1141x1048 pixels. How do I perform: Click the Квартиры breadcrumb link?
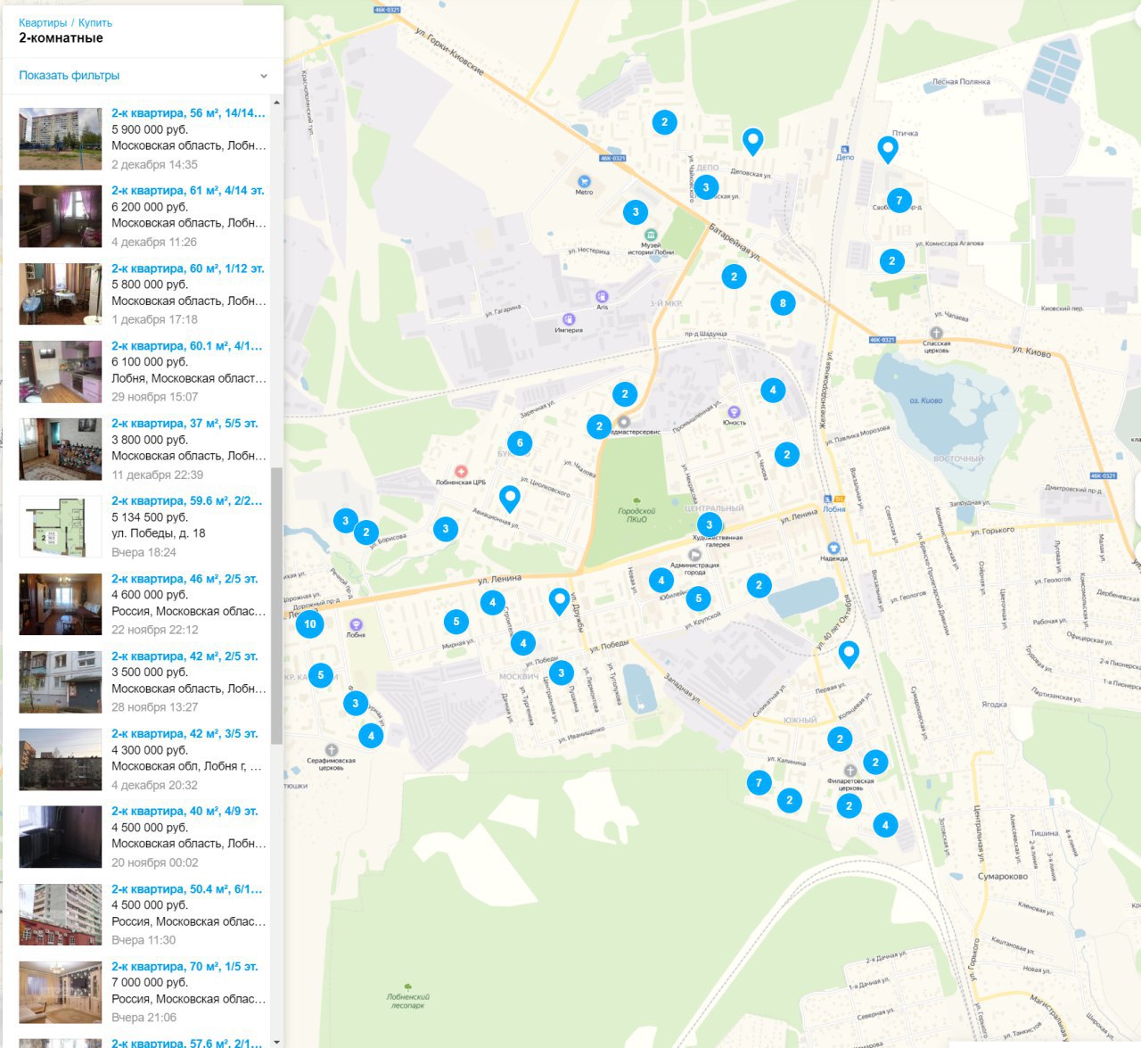click(x=43, y=22)
